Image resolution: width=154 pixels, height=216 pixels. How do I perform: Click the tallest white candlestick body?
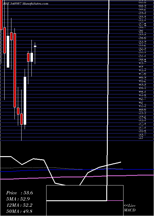click(25, 101)
